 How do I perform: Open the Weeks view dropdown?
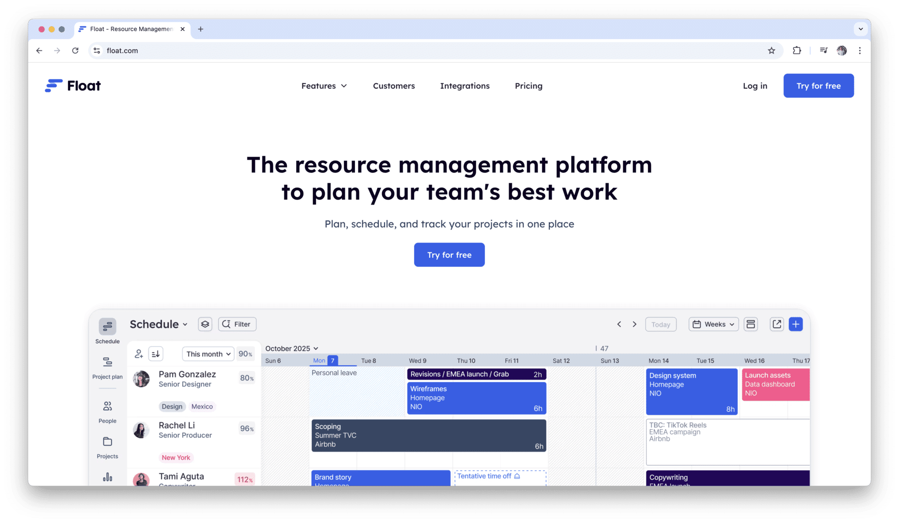(713, 324)
